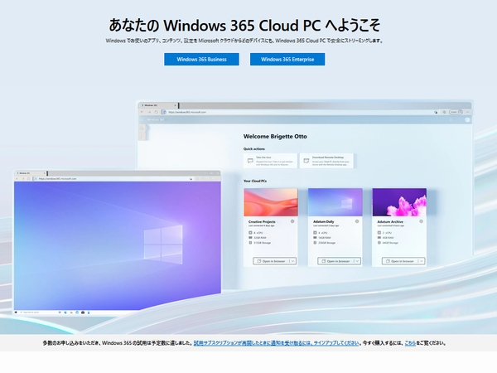The image size is (497, 373).
Task: Expand dropdown arrow on Adatum Archive open button
Action: click(x=422, y=261)
